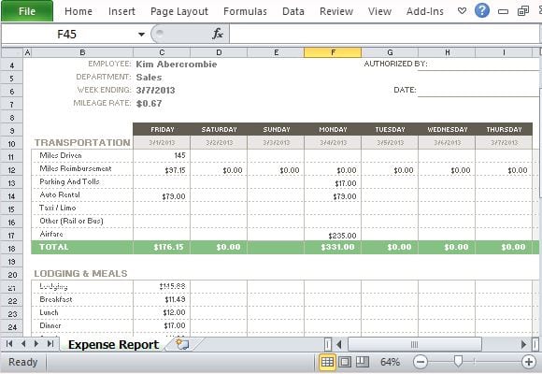Go to first sheet tab navigation arrow
The image size is (542, 374).
click(9, 343)
